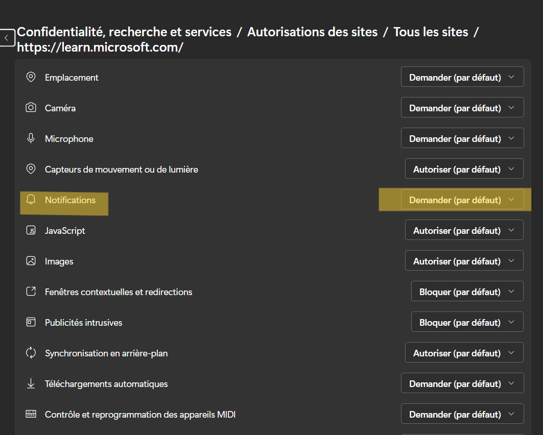Click the https://learn.microsoft.com/ heading text

tap(100, 47)
